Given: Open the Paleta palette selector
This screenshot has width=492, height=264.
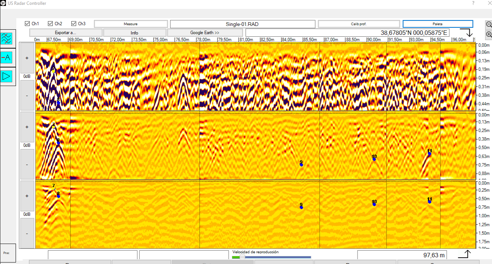Looking at the screenshot, I should [x=437, y=24].
